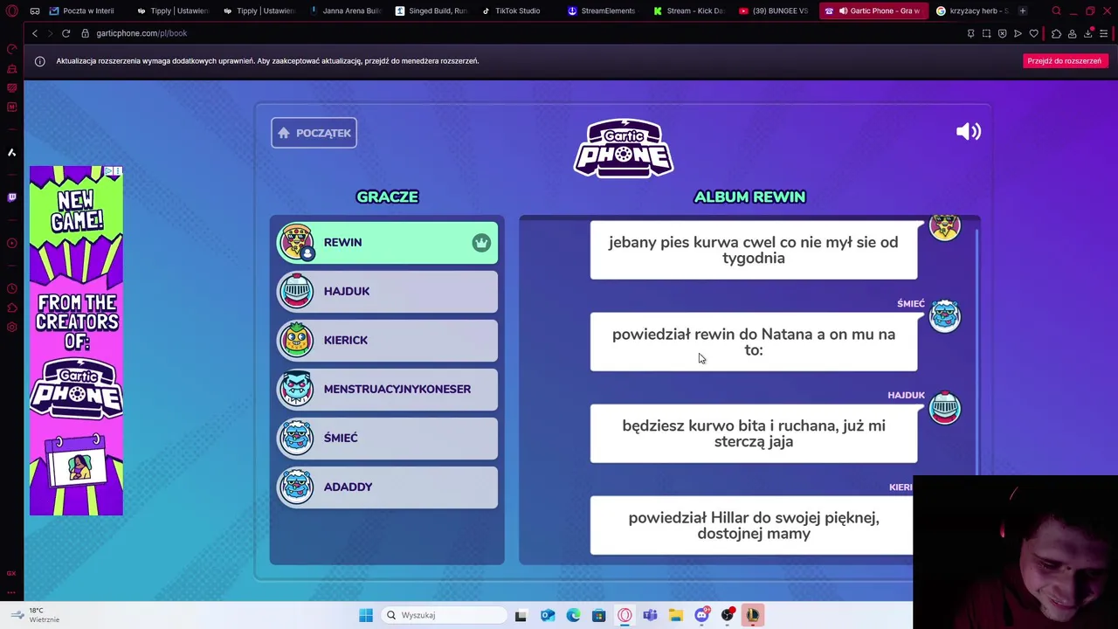
Task: Open a new browser tab
Action: click(x=1022, y=10)
